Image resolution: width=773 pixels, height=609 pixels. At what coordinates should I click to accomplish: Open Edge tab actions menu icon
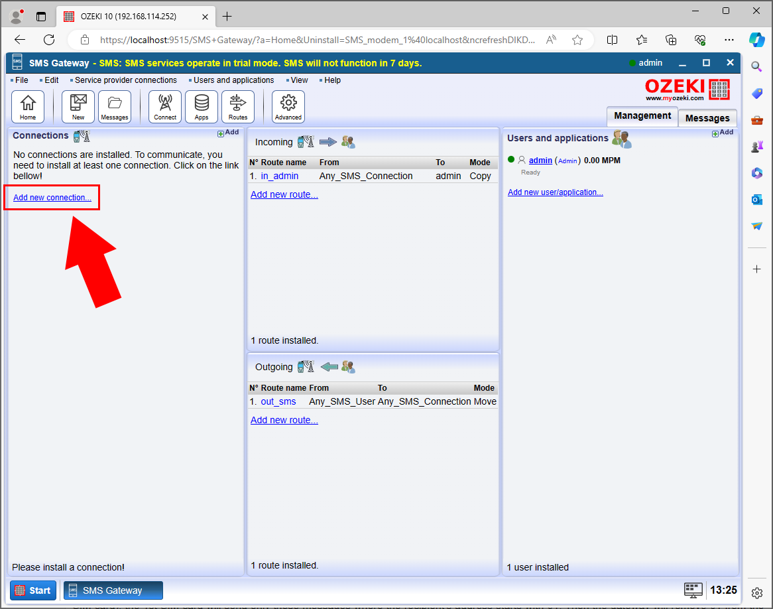pos(41,17)
